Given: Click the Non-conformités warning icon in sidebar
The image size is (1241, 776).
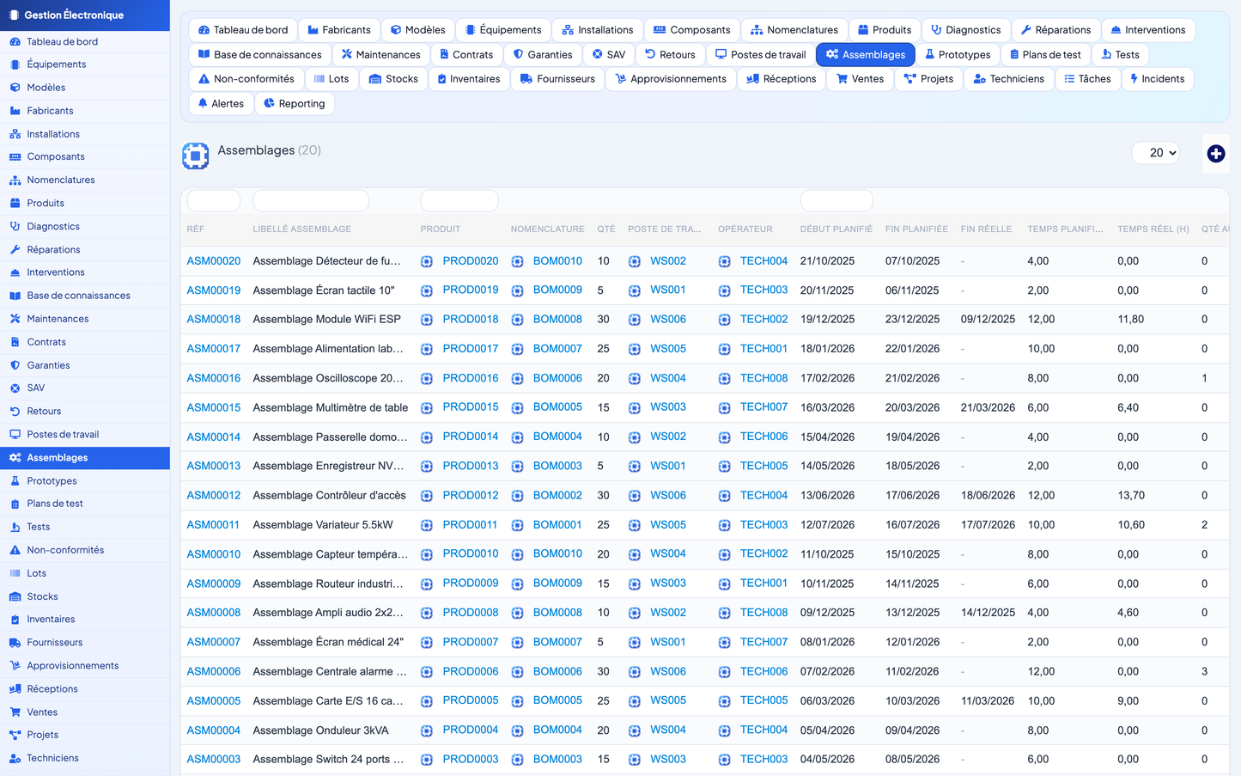Looking at the screenshot, I should (x=15, y=550).
